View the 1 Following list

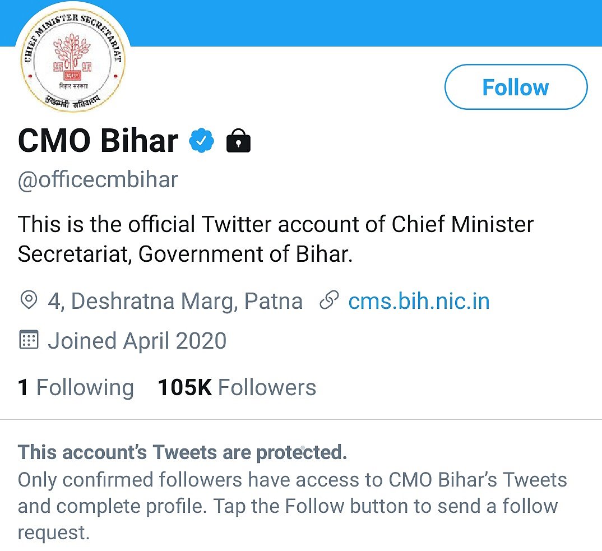tap(76, 387)
